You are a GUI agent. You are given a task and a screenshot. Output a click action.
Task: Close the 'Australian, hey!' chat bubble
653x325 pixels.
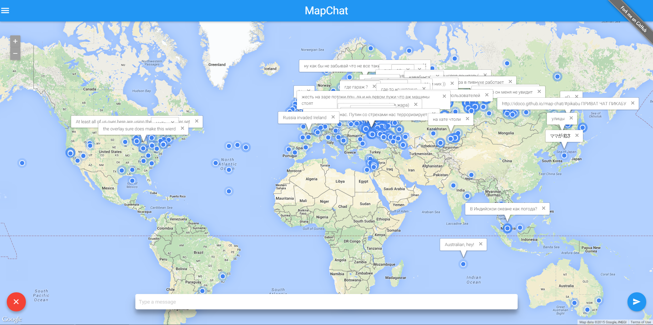coord(481,244)
